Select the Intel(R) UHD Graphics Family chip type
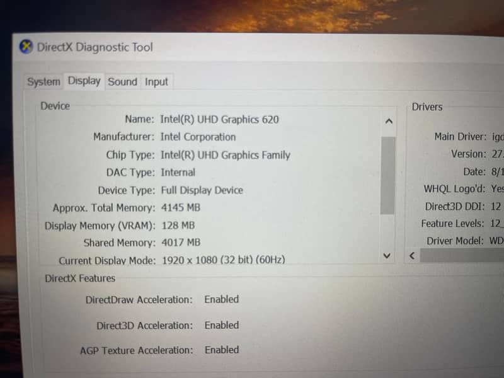Screen dimensions: 504x378 tap(225, 154)
